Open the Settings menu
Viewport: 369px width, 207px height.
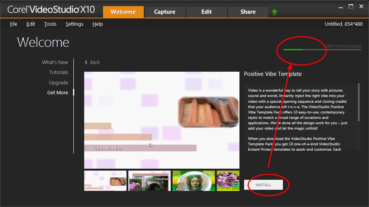74,24
